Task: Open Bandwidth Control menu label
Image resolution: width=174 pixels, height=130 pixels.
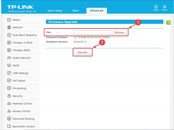Action: click(x=24, y=126)
